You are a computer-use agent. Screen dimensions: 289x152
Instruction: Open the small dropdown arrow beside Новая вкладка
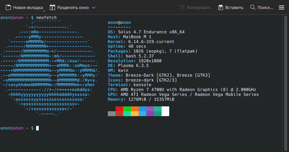pos(44,11)
